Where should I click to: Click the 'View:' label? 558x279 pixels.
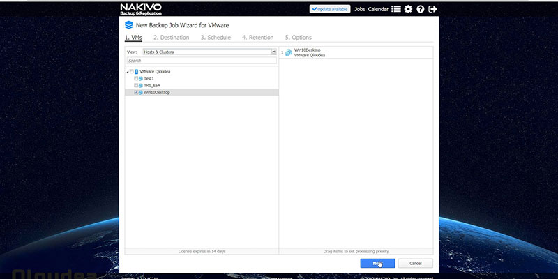point(132,52)
